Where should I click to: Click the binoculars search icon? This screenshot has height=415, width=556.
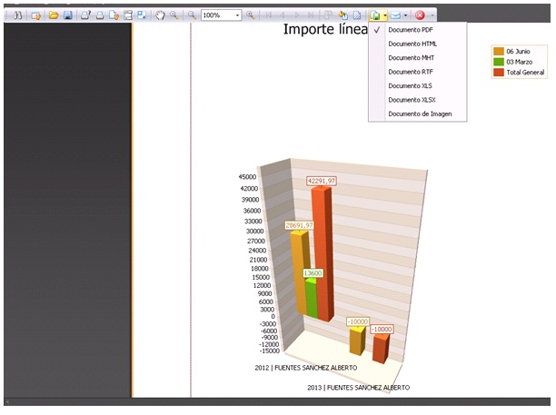(17, 15)
